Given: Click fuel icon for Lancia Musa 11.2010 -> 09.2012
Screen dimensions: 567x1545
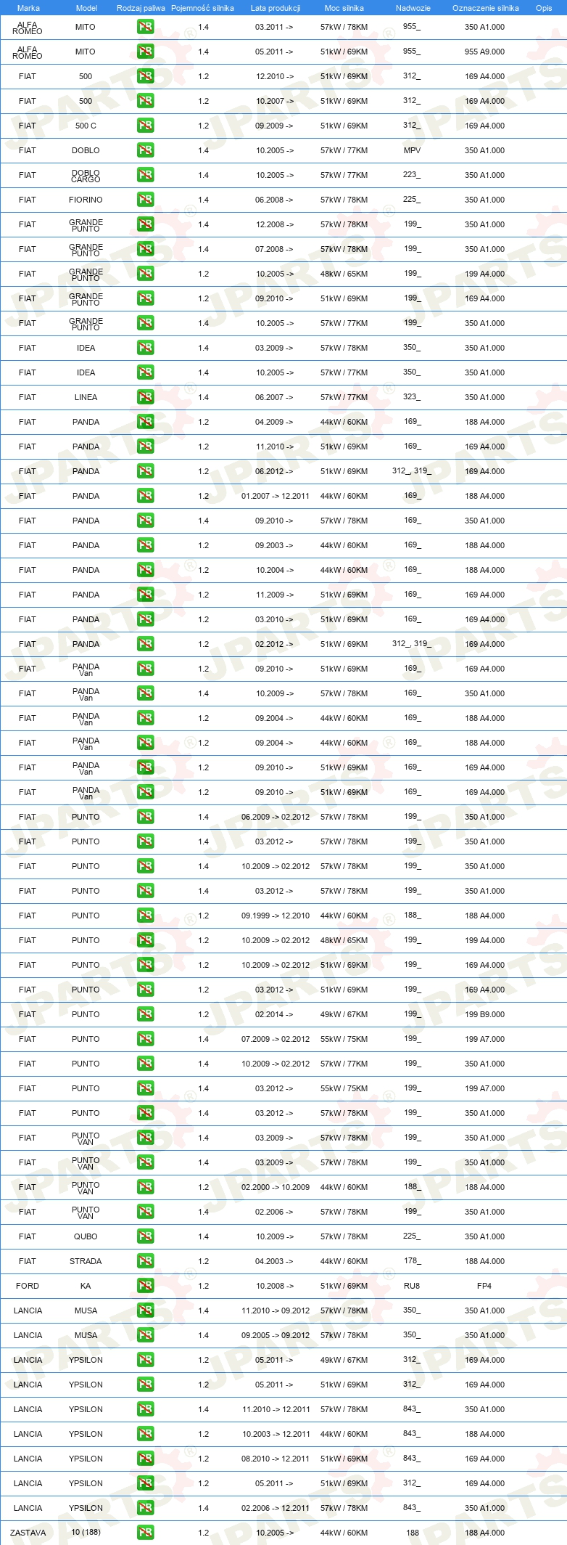Looking at the screenshot, I should coord(145,1310).
